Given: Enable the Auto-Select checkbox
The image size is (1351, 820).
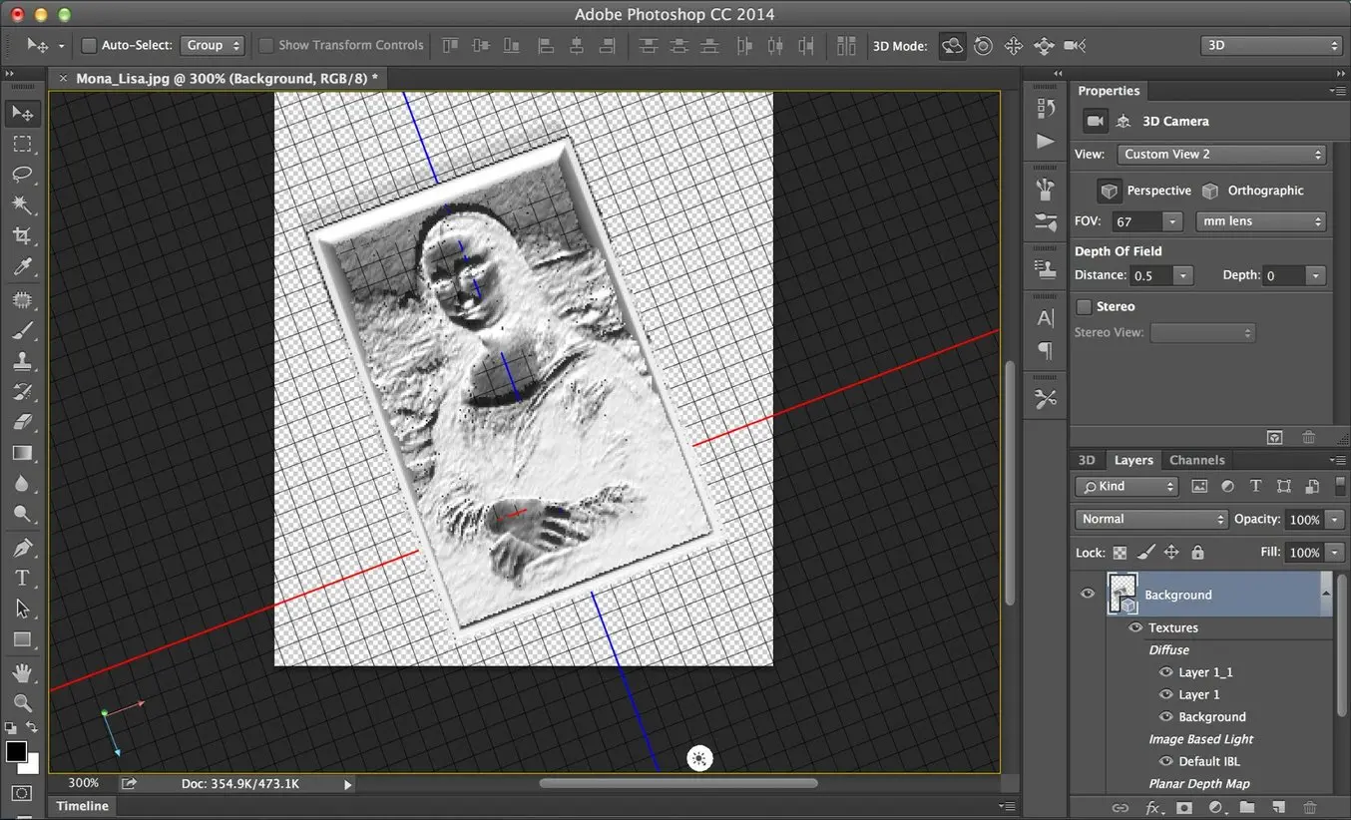Looking at the screenshot, I should click(89, 46).
